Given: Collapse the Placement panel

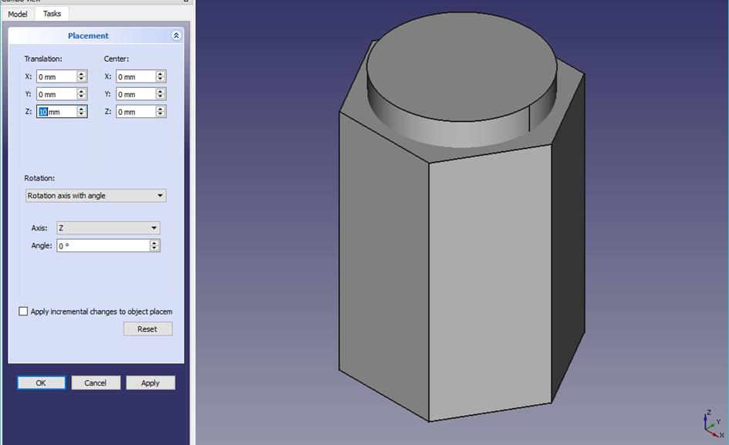Looking at the screenshot, I should pos(176,35).
